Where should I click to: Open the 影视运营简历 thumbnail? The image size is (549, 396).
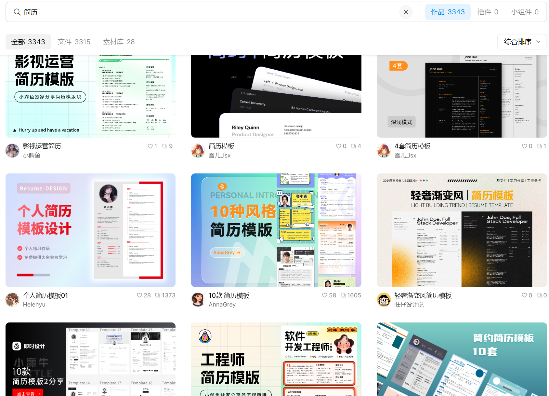[90, 96]
